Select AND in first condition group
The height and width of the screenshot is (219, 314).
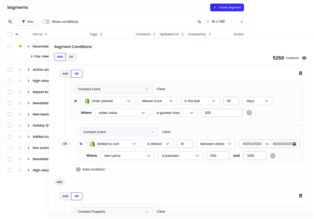pos(65,74)
